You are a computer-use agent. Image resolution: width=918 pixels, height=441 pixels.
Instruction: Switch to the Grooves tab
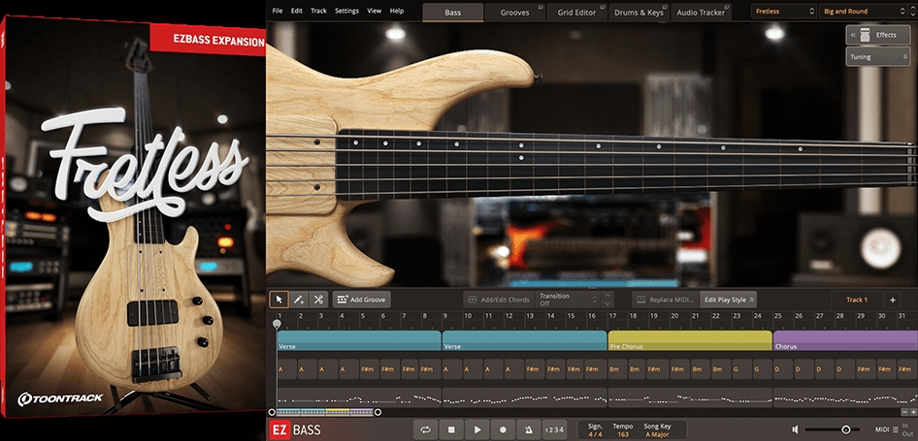(514, 13)
